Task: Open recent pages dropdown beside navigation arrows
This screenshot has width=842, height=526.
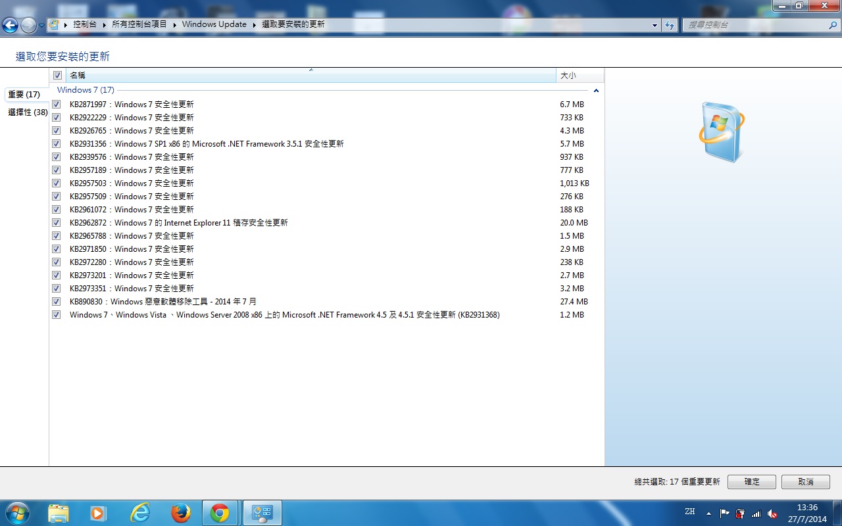Action: coord(42,26)
